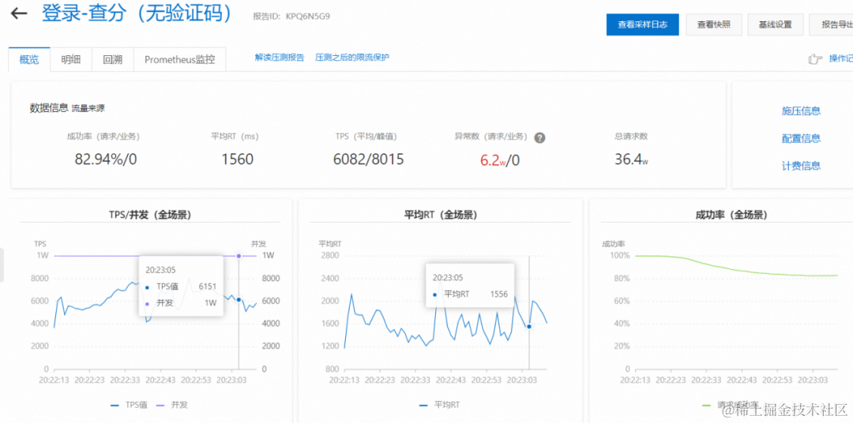Click the purple 并发 data point
The image size is (853, 423).
[239, 256]
